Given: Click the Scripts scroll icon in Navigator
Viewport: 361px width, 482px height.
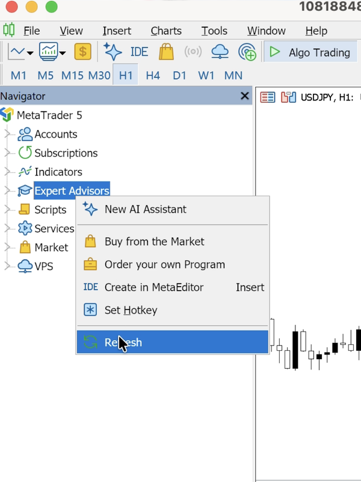Looking at the screenshot, I should tap(24, 209).
